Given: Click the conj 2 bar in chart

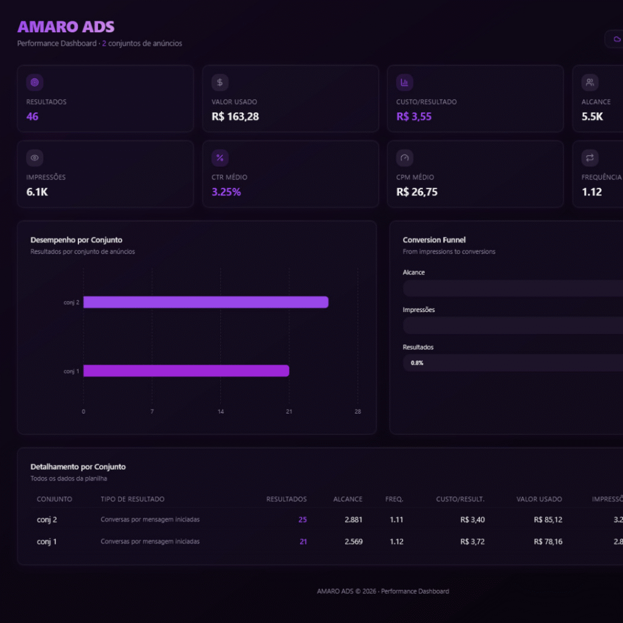Looking at the screenshot, I should point(206,302).
